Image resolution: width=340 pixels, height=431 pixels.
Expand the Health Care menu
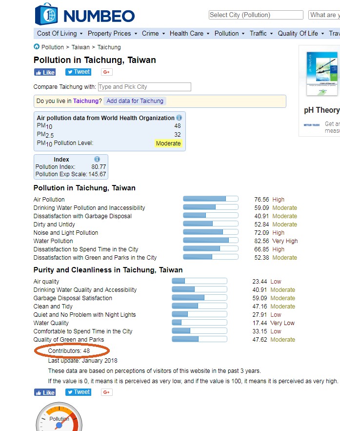coord(189,34)
